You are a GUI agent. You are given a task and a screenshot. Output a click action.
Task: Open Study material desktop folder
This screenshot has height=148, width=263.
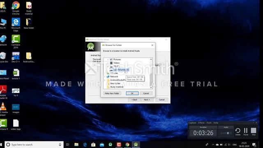click(x=29, y=8)
